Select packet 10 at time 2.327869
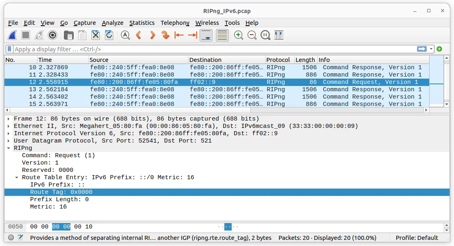454x246 pixels. tap(217, 67)
